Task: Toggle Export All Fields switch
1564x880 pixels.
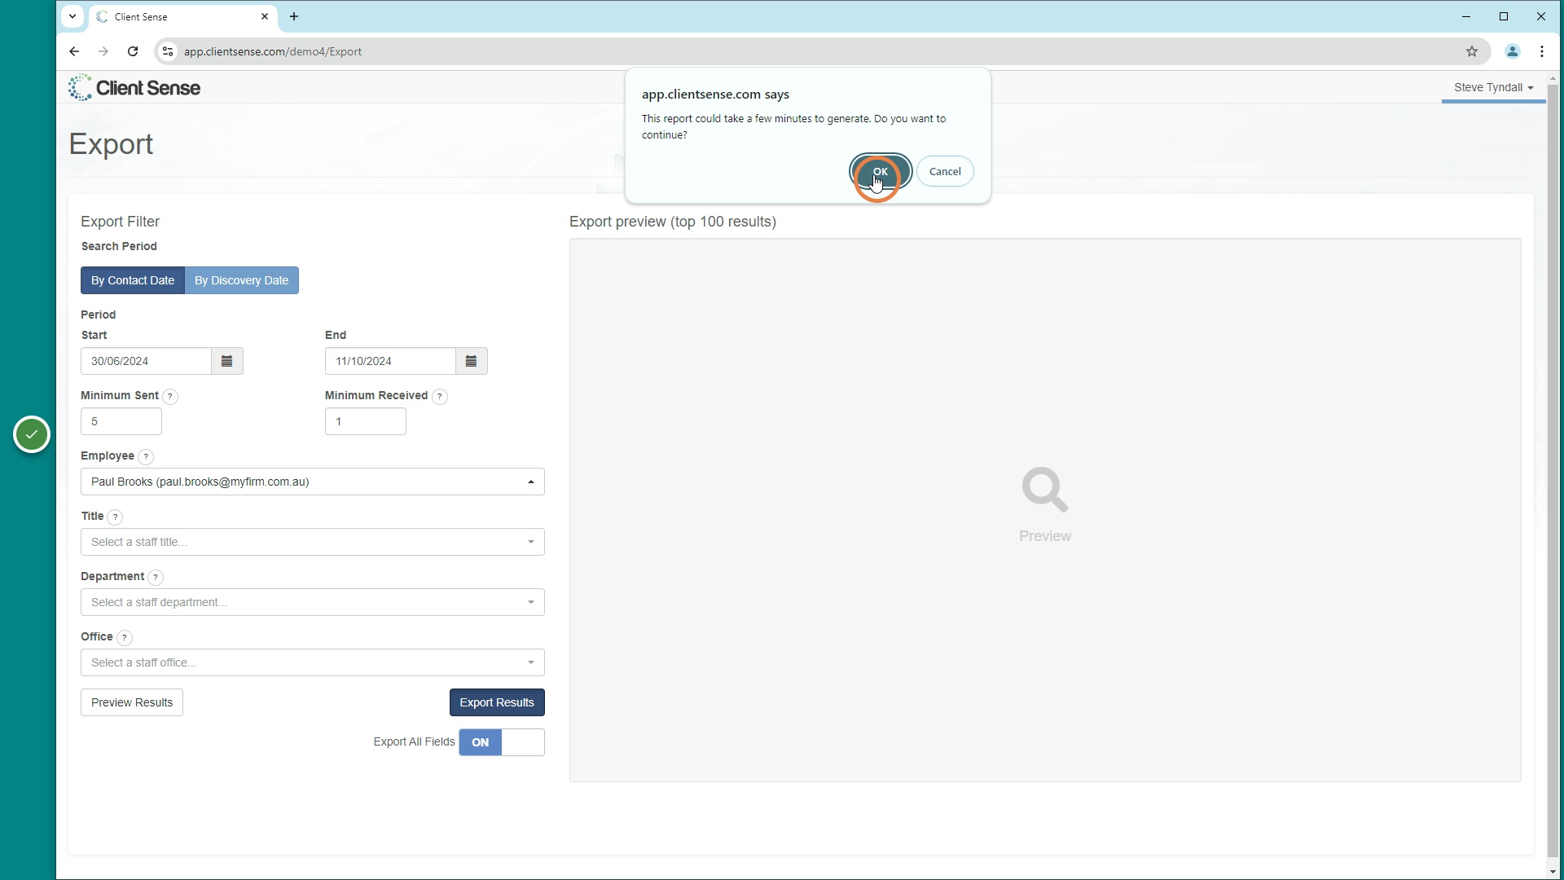Action: [502, 742]
